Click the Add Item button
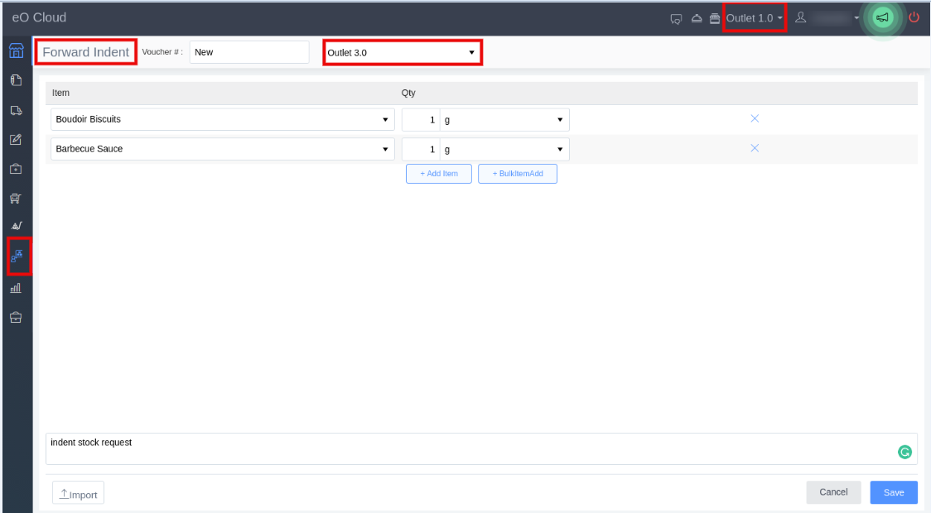This screenshot has width=931, height=513. coord(438,173)
